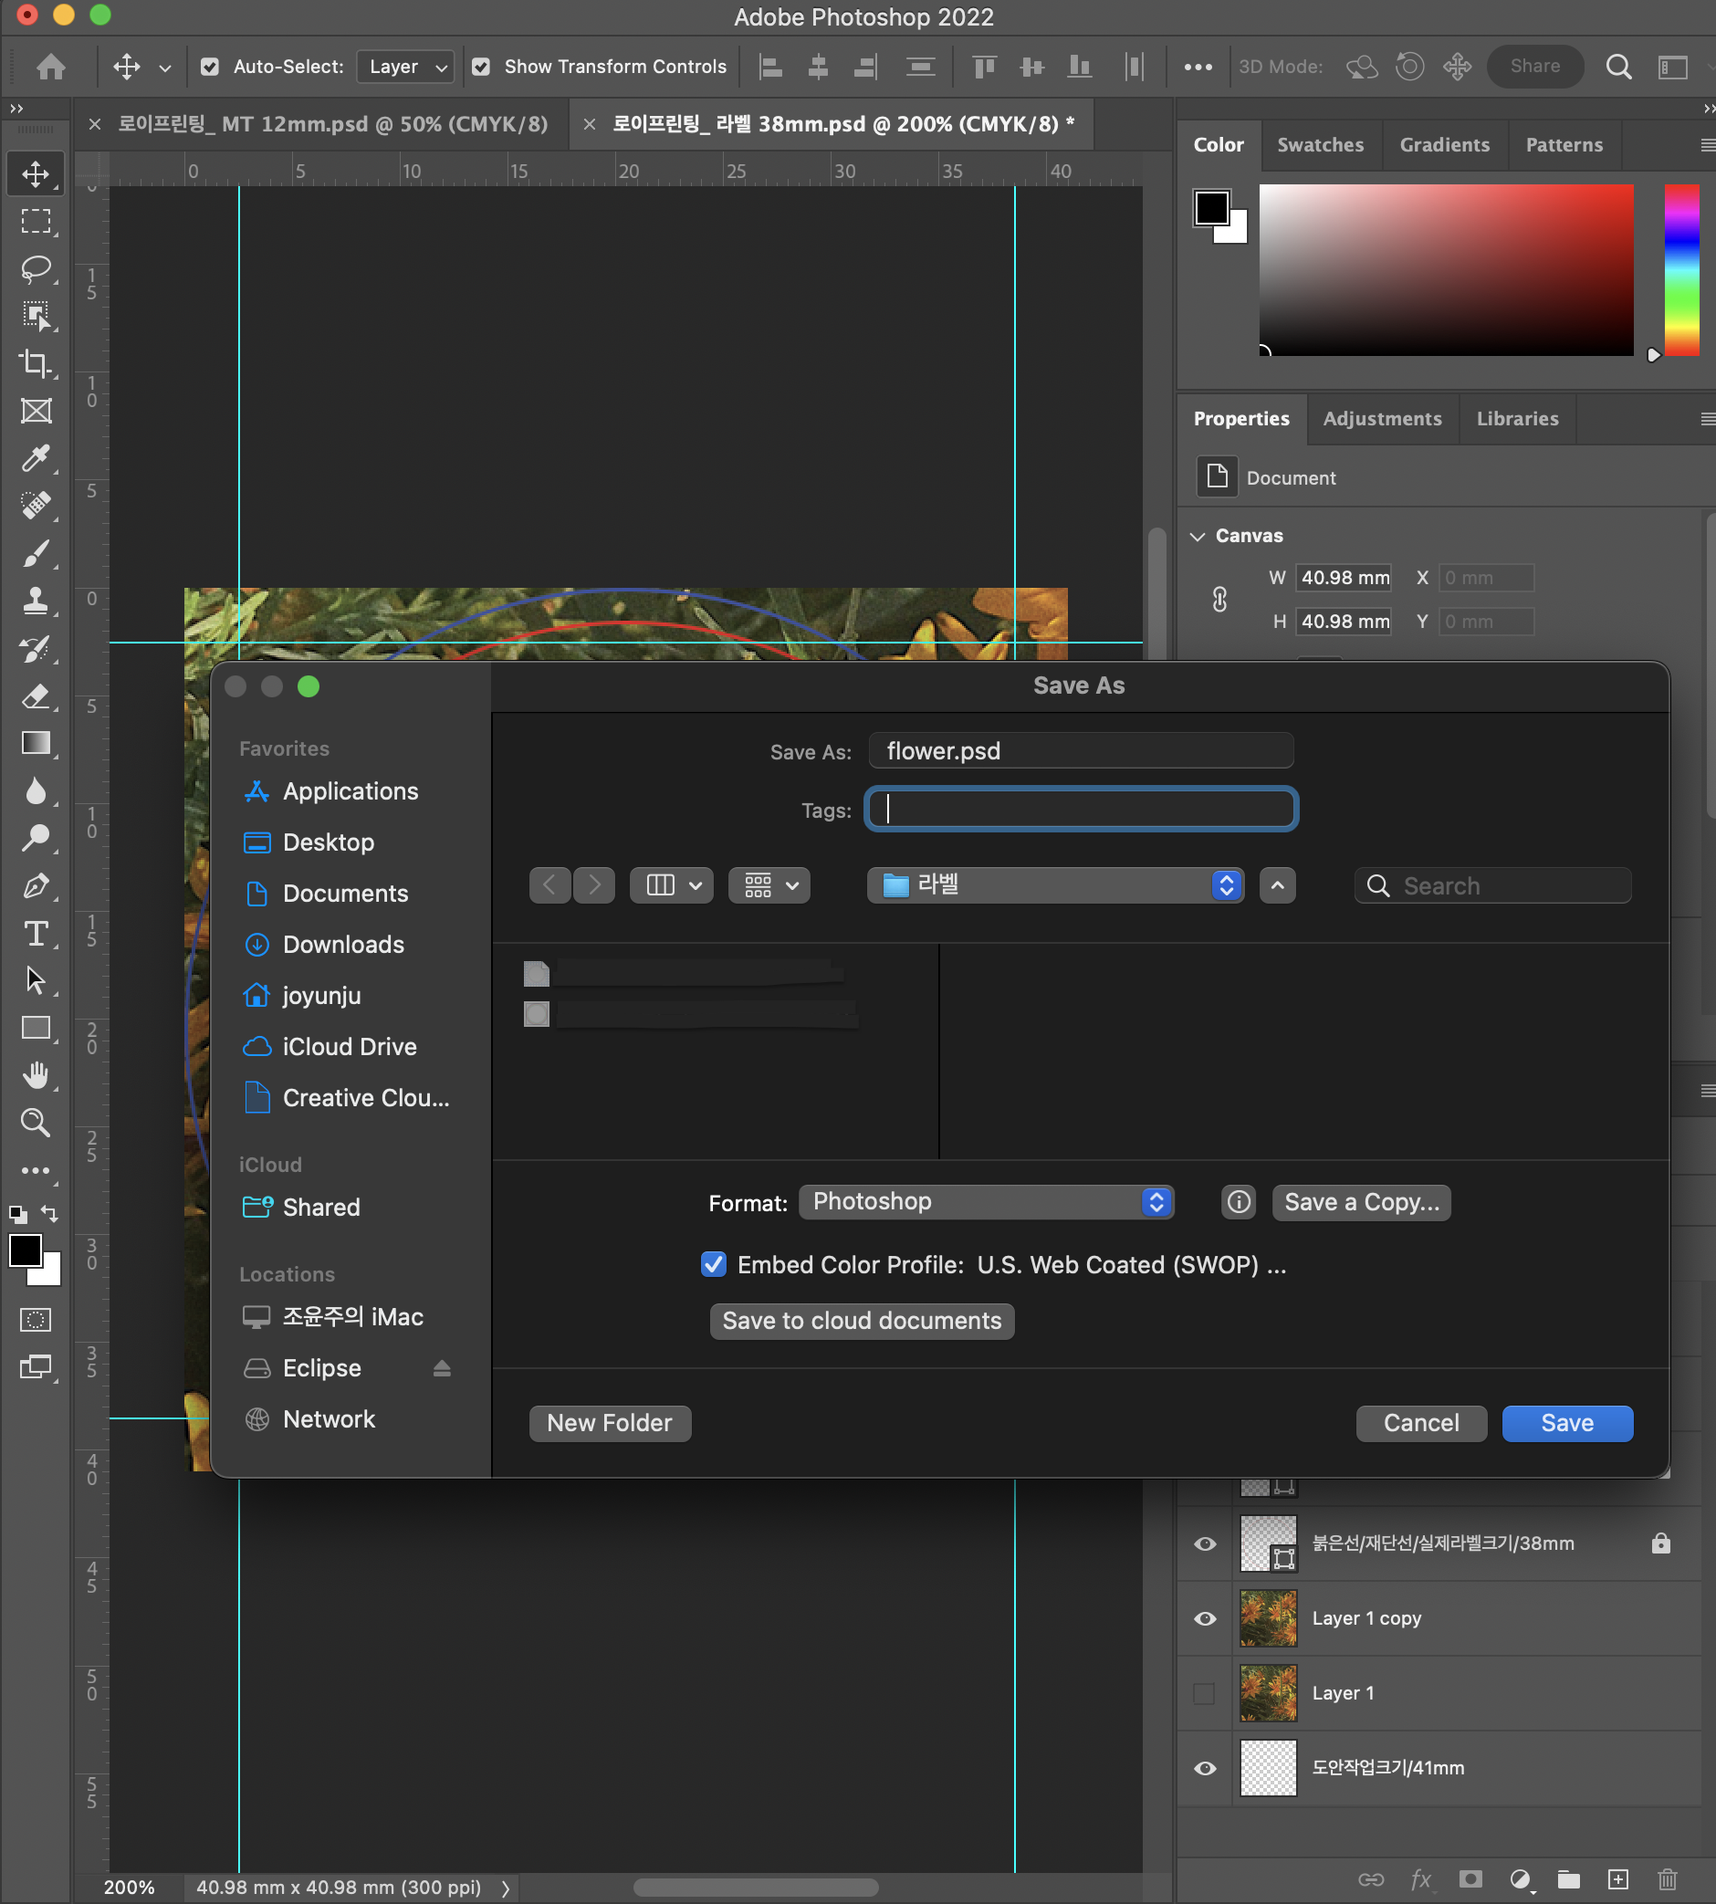Open the Move tool preset picker arrow
This screenshot has height=1904, width=1716.
coord(165,67)
